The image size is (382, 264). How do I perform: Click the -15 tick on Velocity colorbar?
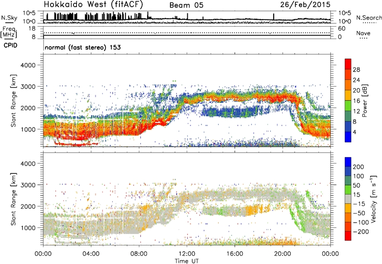tap(359, 203)
